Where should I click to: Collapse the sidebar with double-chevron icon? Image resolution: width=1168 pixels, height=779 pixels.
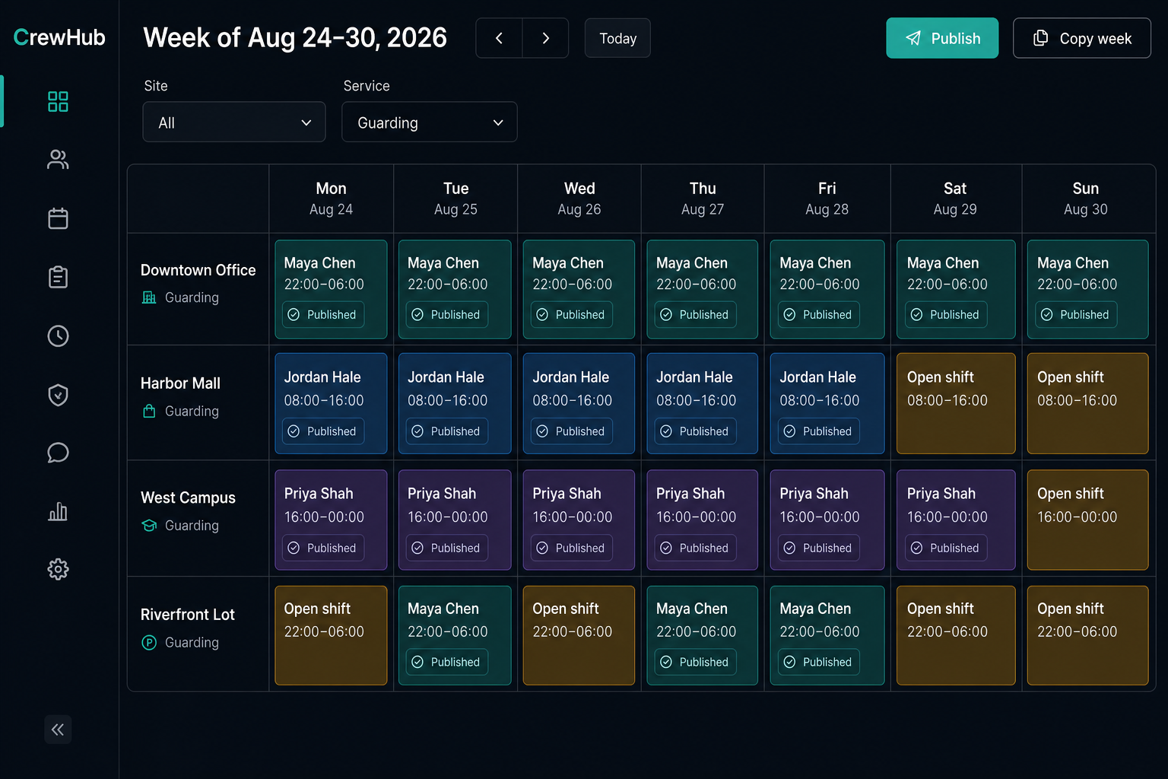pyautogui.click(x=58, y=730)
